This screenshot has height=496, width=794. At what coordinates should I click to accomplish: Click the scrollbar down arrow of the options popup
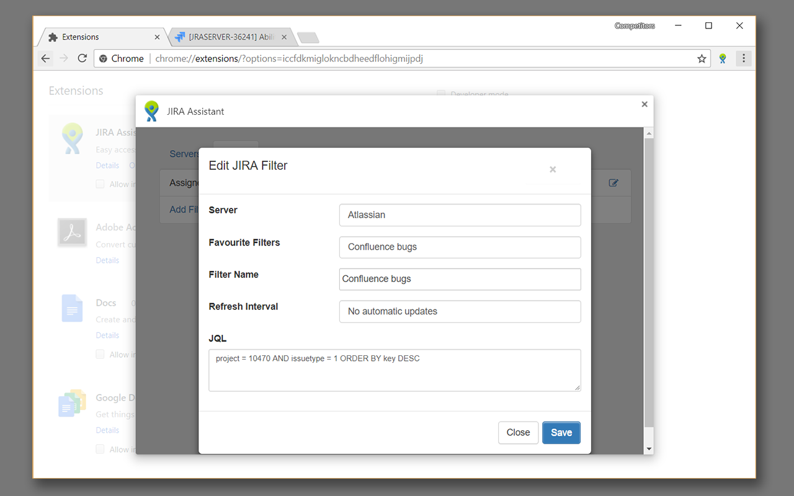[x=649, y=449]
